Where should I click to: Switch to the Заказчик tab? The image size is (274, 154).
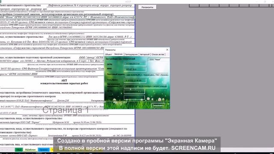[118, 54]
